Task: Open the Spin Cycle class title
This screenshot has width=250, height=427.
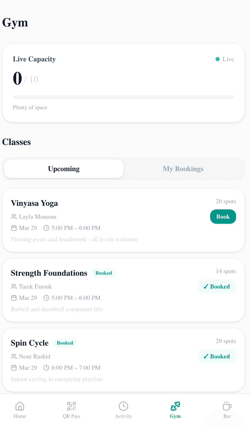Action: (x=30, y=343)
